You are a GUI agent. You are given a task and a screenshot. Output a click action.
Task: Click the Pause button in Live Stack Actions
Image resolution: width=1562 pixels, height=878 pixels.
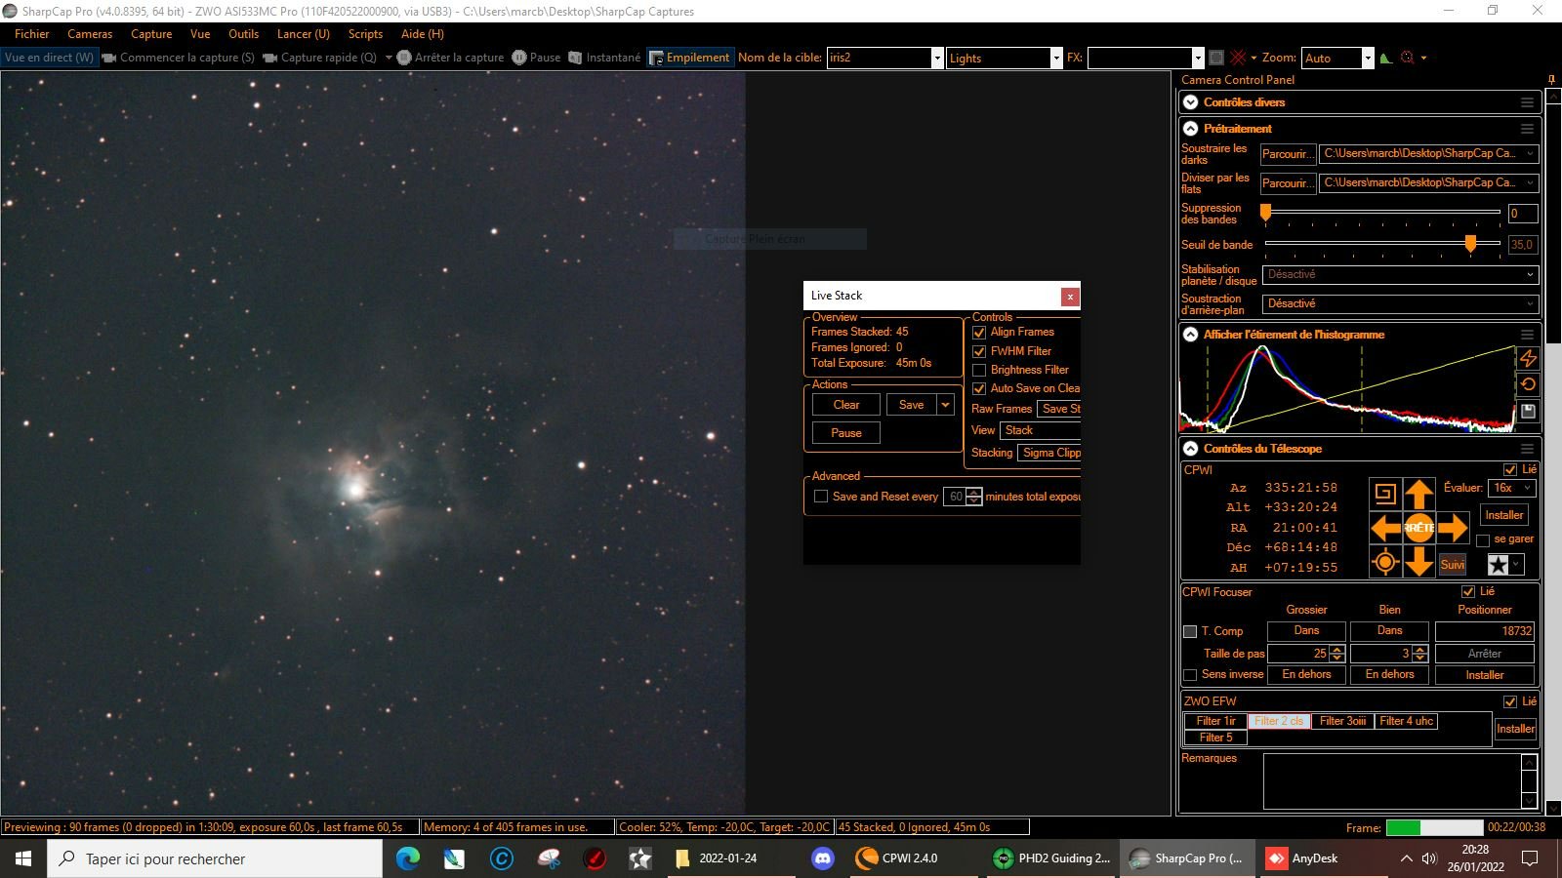pos(846,433)
